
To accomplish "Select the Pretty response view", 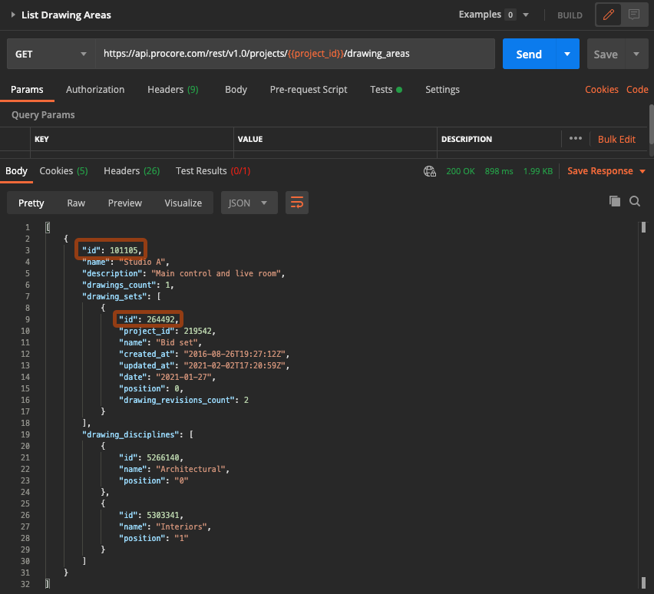I will tap(31, 203).
